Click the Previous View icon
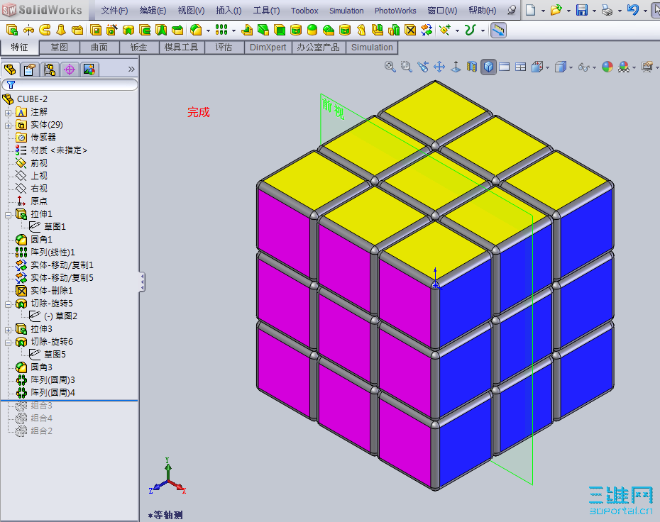660x522 pixels. (423, 67)
